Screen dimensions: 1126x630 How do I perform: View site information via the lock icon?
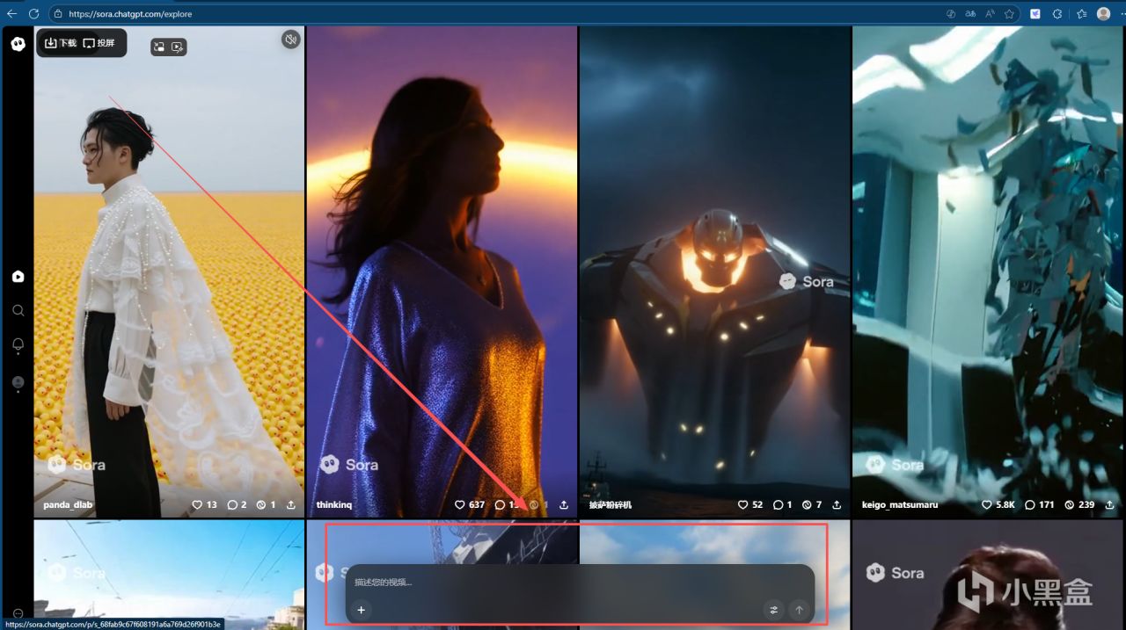58,14
